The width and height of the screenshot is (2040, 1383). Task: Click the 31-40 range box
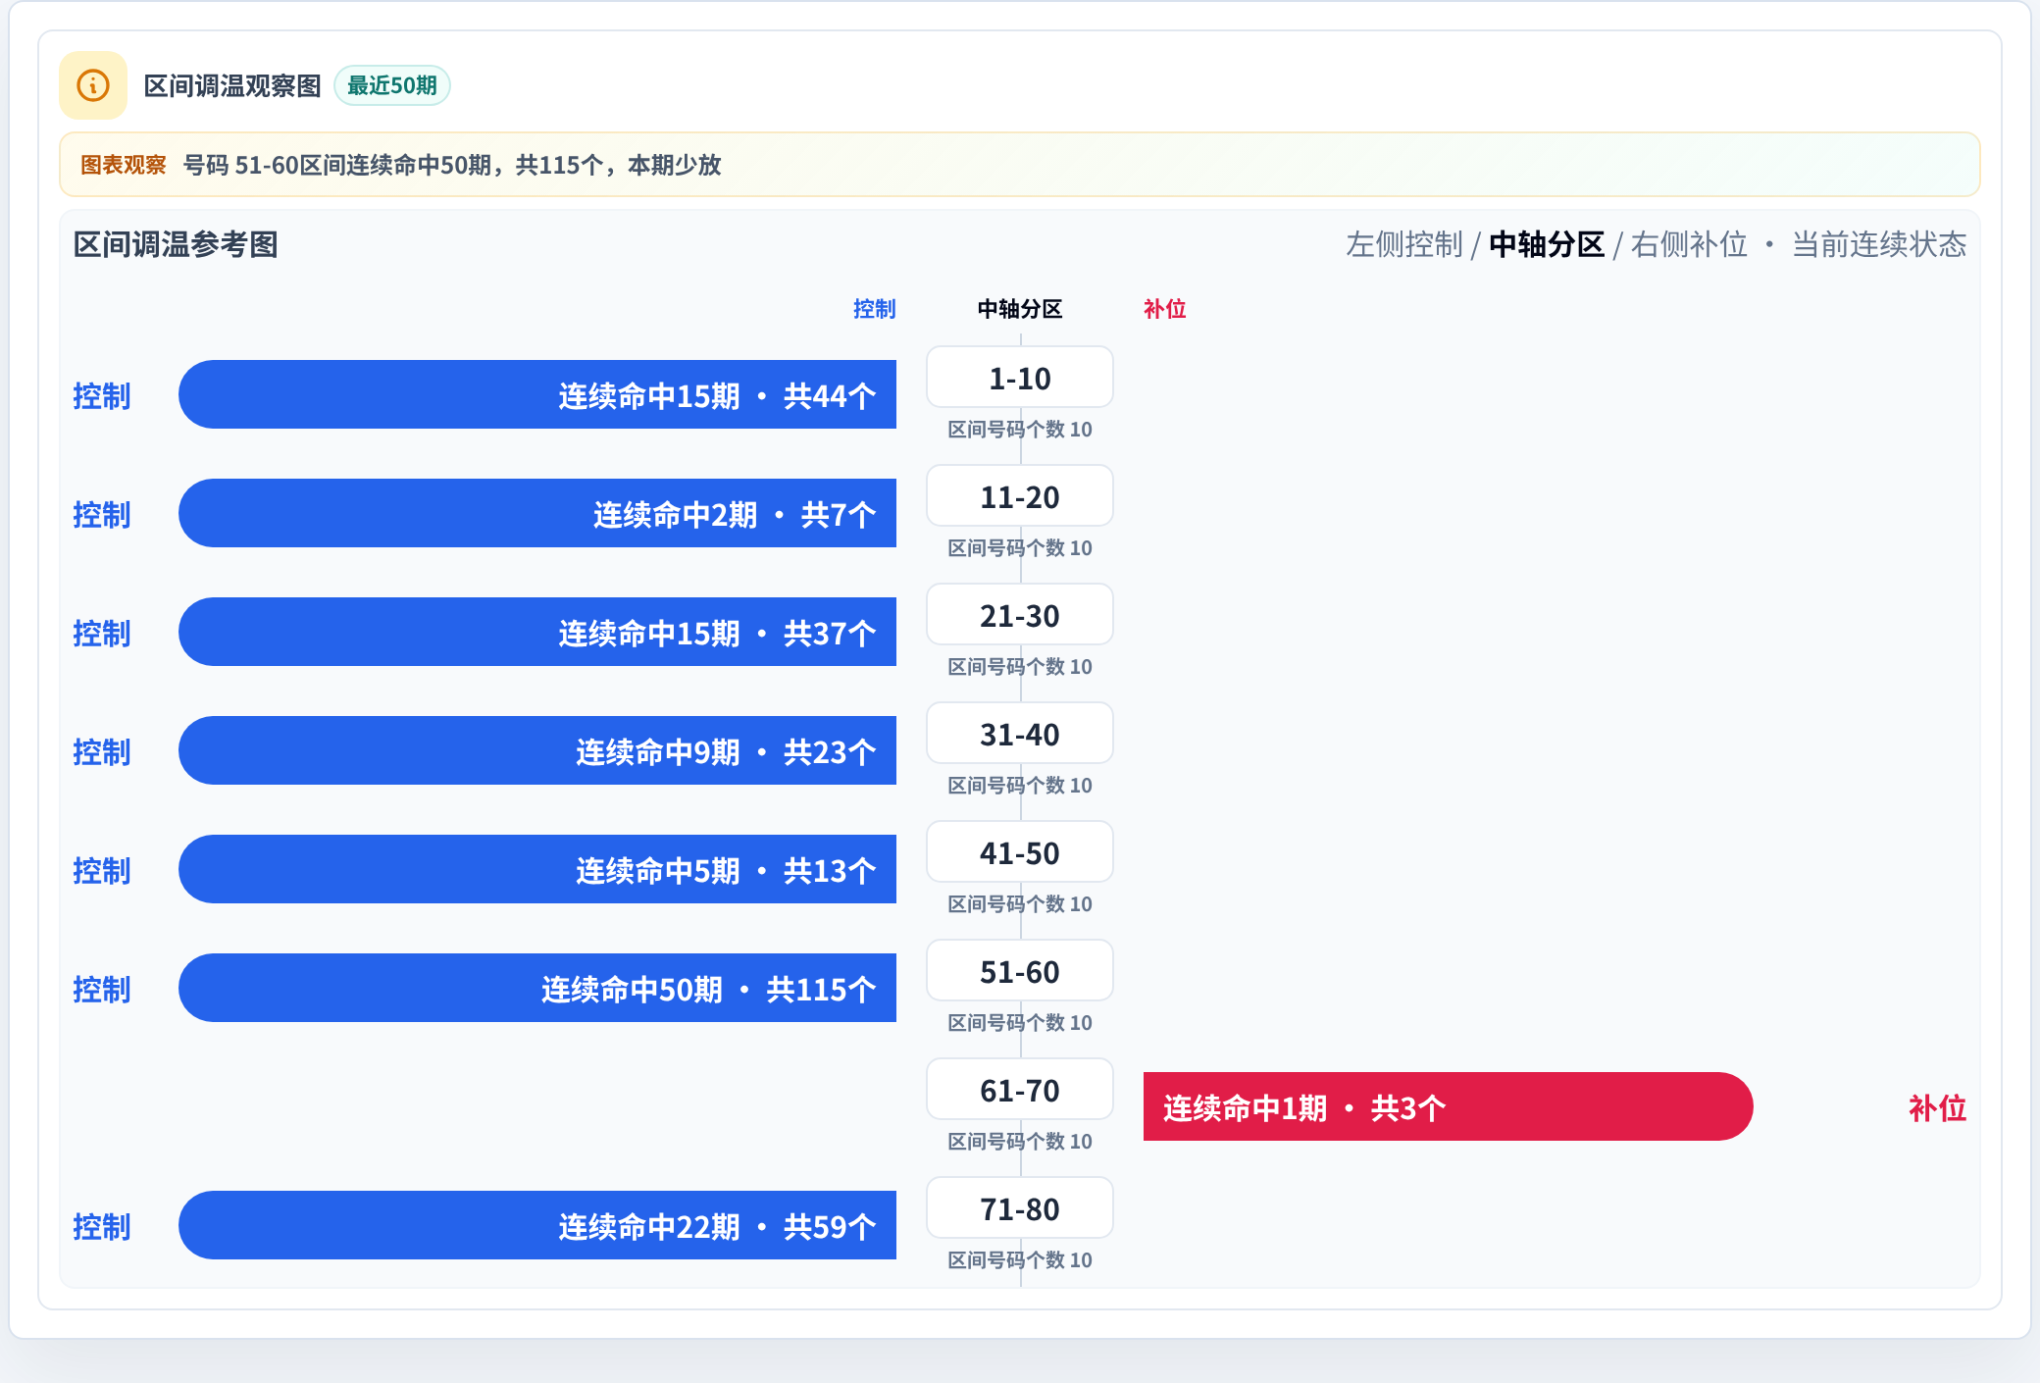(1020, 734)
